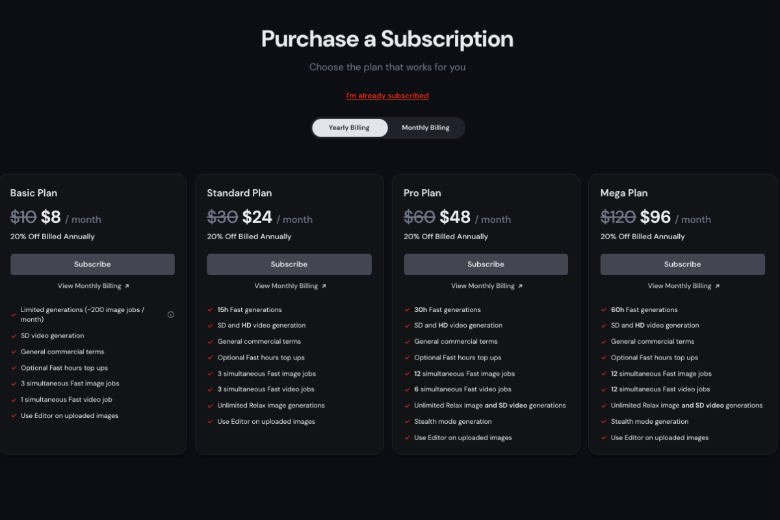Subscribe to the Basic Plan
The width and height of the screenshot is (780, 520).
[x=92, y=265]
